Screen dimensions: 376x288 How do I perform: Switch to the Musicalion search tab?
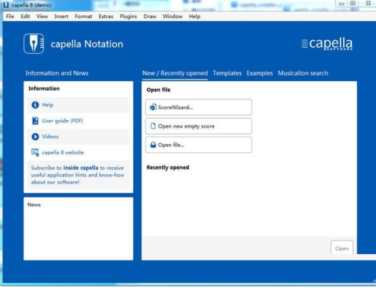point(303,73)
